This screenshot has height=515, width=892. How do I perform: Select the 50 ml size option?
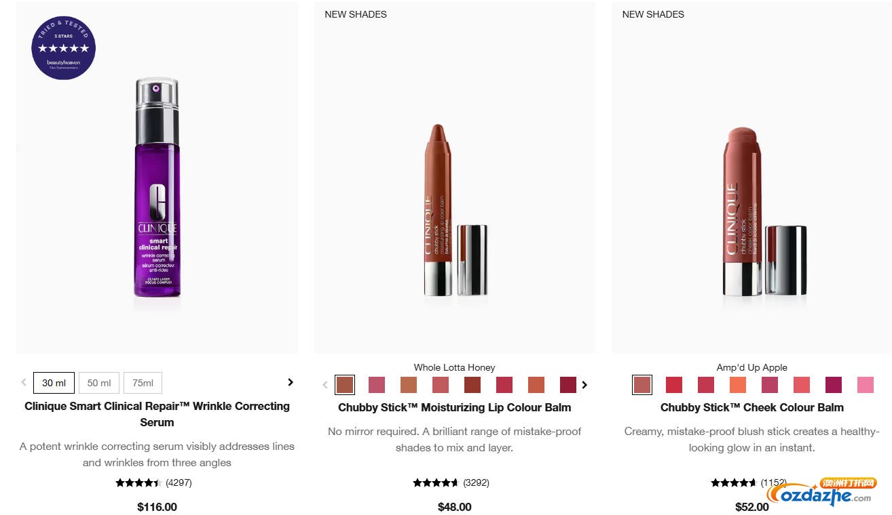pos(99,383)
